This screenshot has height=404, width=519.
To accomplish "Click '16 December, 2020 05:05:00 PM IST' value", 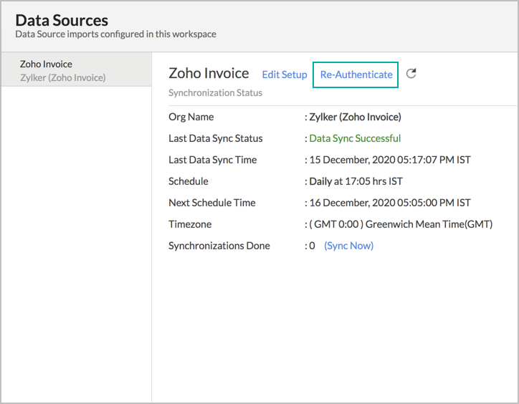I will pos(390,203).
